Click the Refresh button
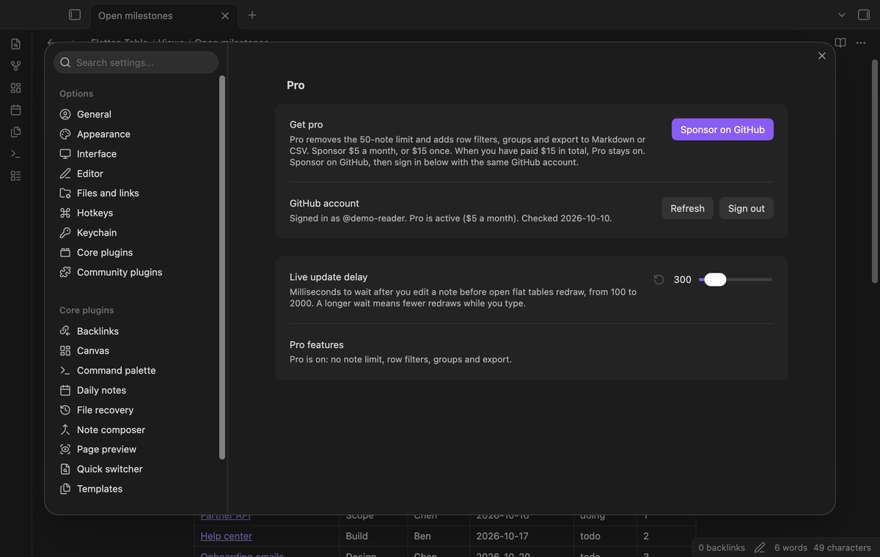The height and width of the screenshot is (557, 880). pyautogui.click(x=687, y=208)
